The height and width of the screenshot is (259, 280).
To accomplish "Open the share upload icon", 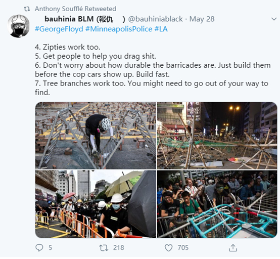I will tap(233, 248).
